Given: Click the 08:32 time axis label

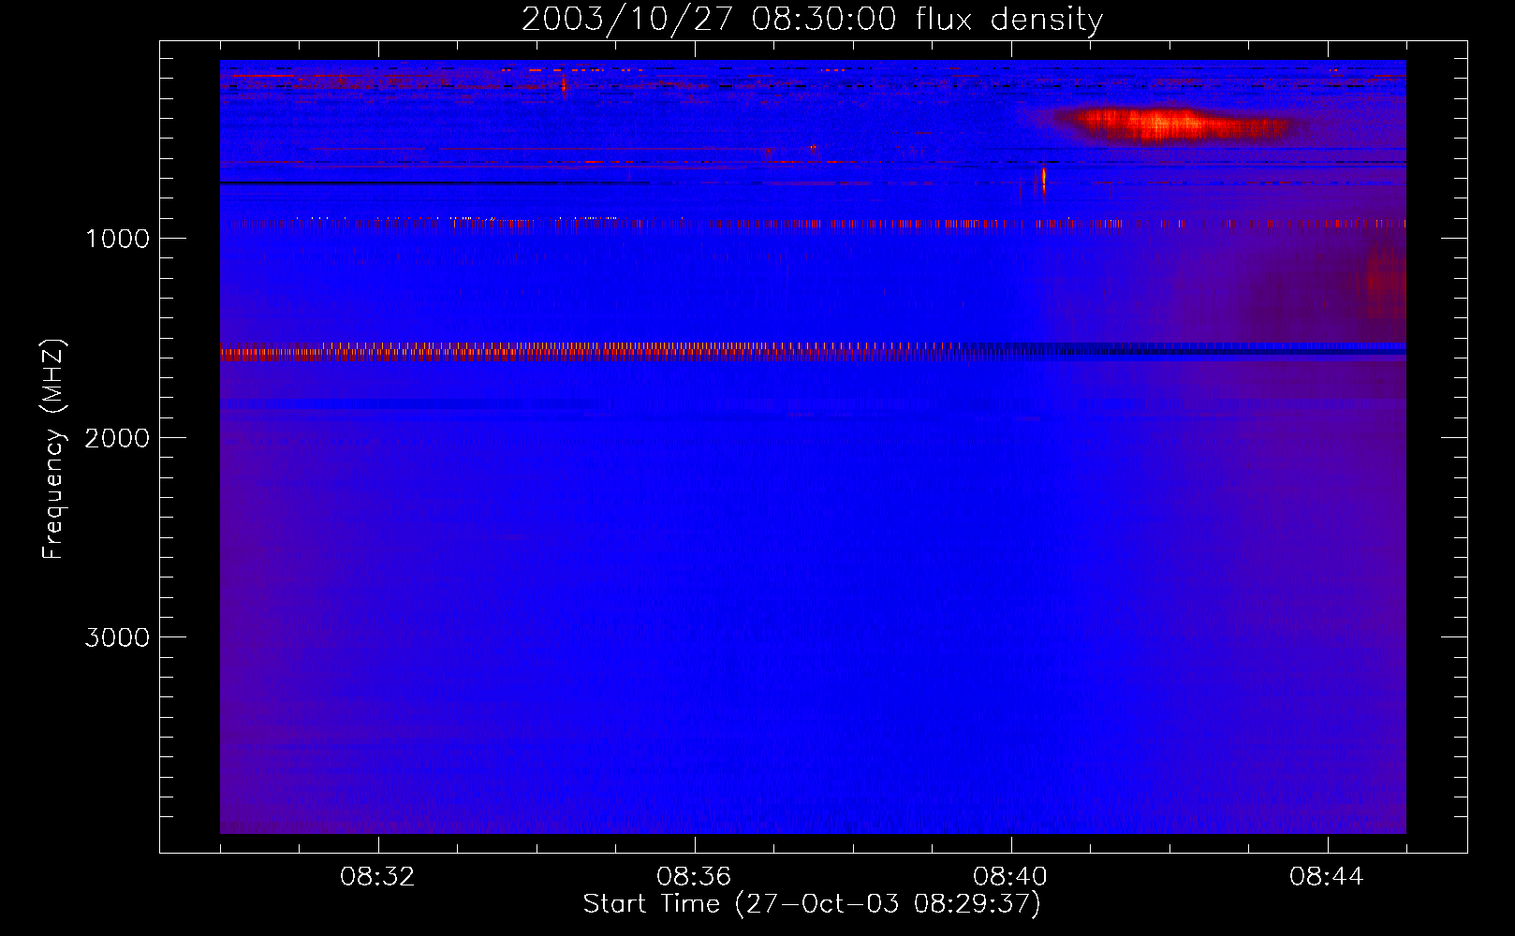Looking at the screenshot, I should (x=377, y=877).
